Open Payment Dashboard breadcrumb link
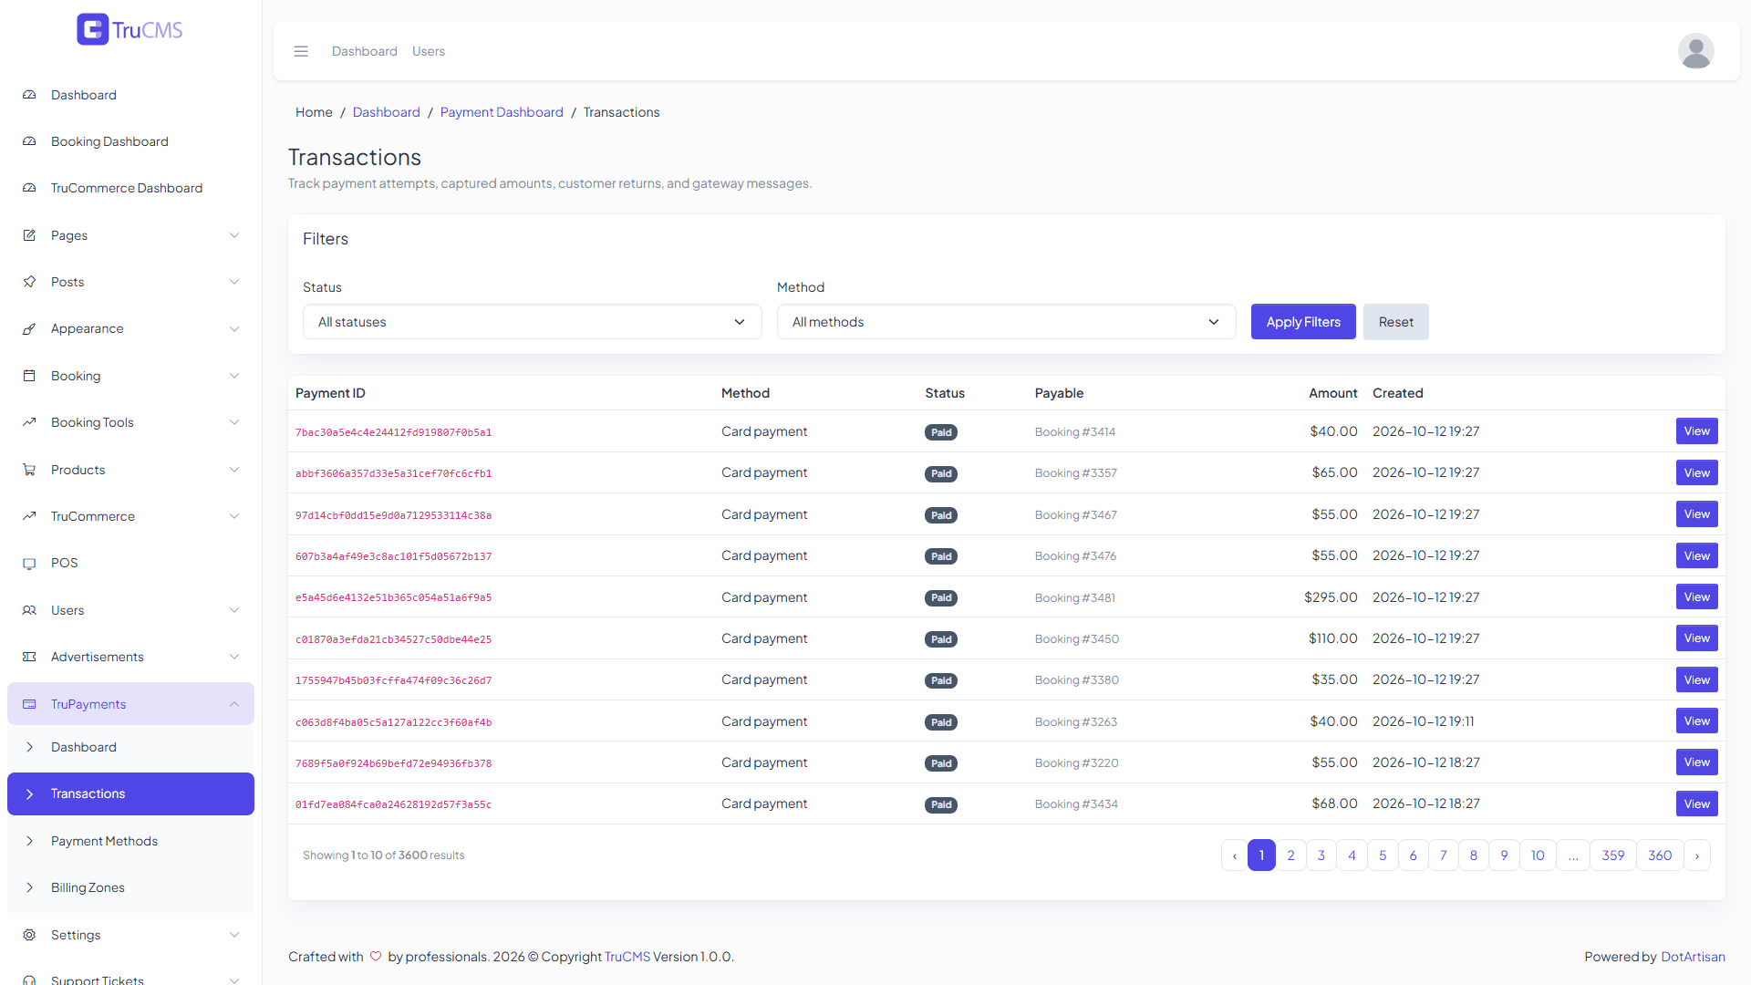Image resolution: width=1751 pixels, height=985 pixels. pyautogui.click(x=502, y=112)
